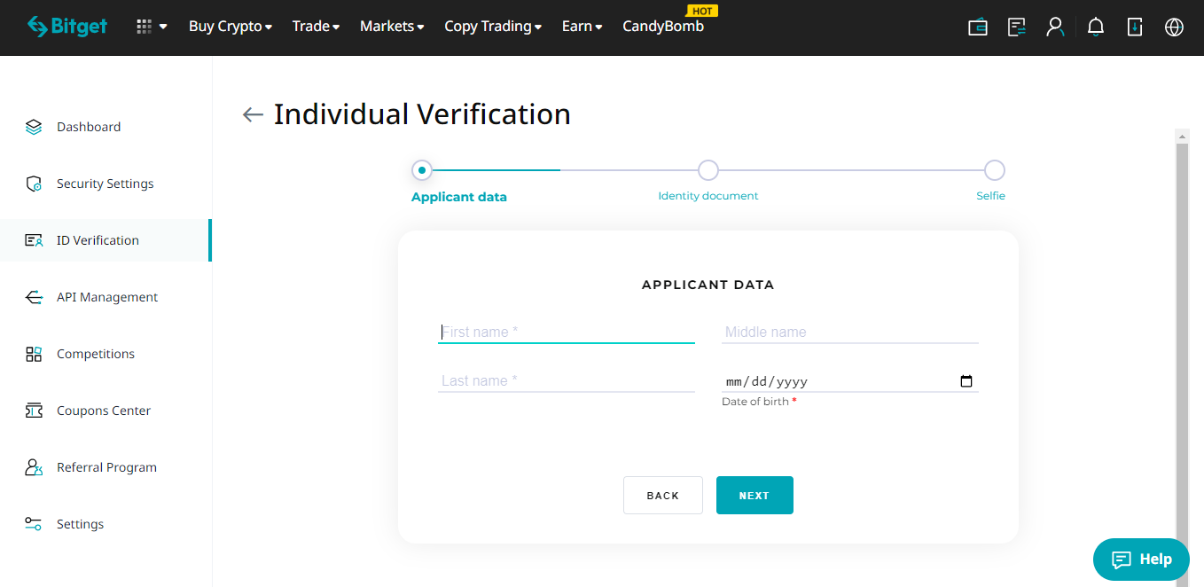1204x587 pixels.
Task: Click the Competitions grid icon
Action: pos(34,354)
